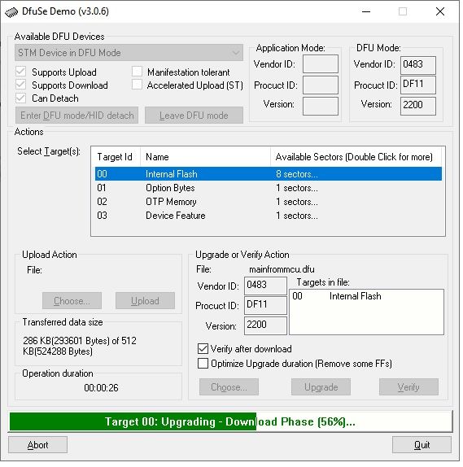Screen dimensions: 463x467
Task: Minimize the DfuSe Demo window
Action: (366, 12)
